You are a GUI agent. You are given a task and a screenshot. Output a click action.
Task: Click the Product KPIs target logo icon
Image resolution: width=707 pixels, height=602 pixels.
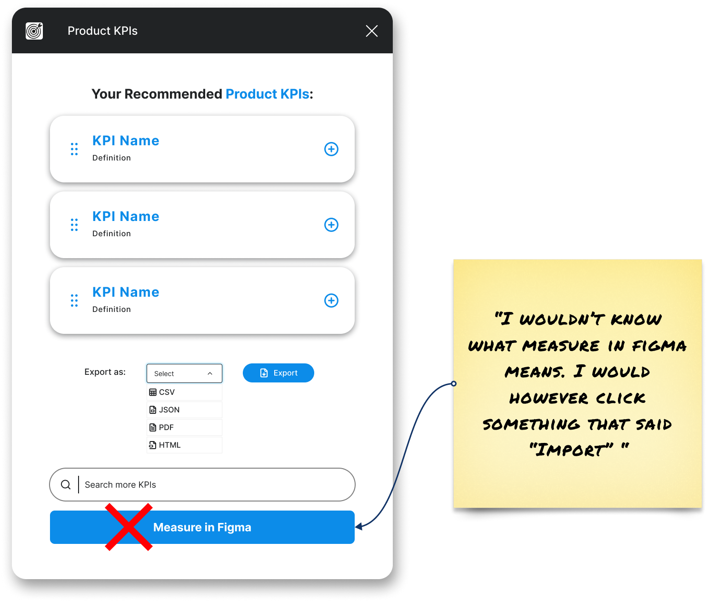[x=34, y=31]
